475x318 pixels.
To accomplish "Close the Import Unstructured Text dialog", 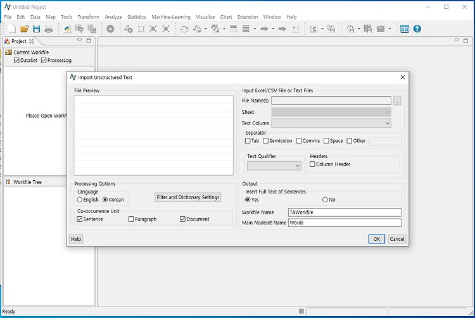I will (403, 77).
